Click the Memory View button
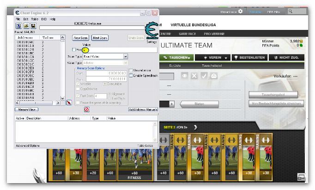The width and height of the screenshot is (315, 190). point(26,109)
